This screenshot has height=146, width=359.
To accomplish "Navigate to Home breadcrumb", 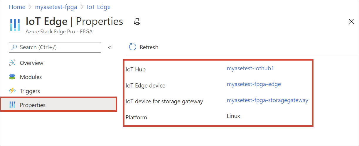I will click(17, 7).
